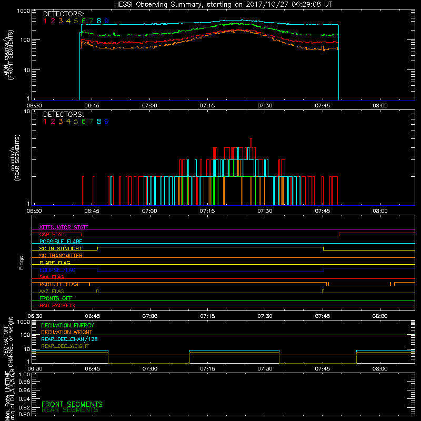This screenshot has width=421, height=421.
Task: Click the Flags y-axis title
Action: [22, 263]
